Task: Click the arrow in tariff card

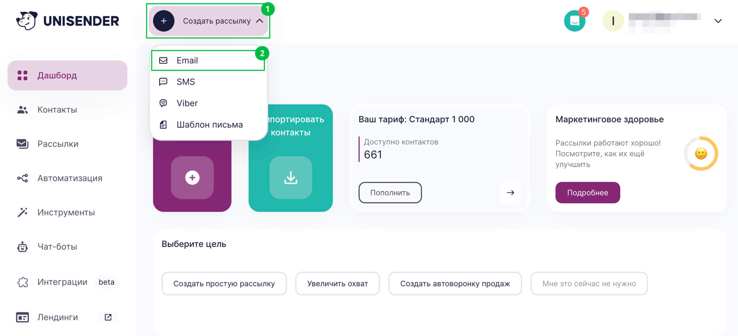Action: 510,192
